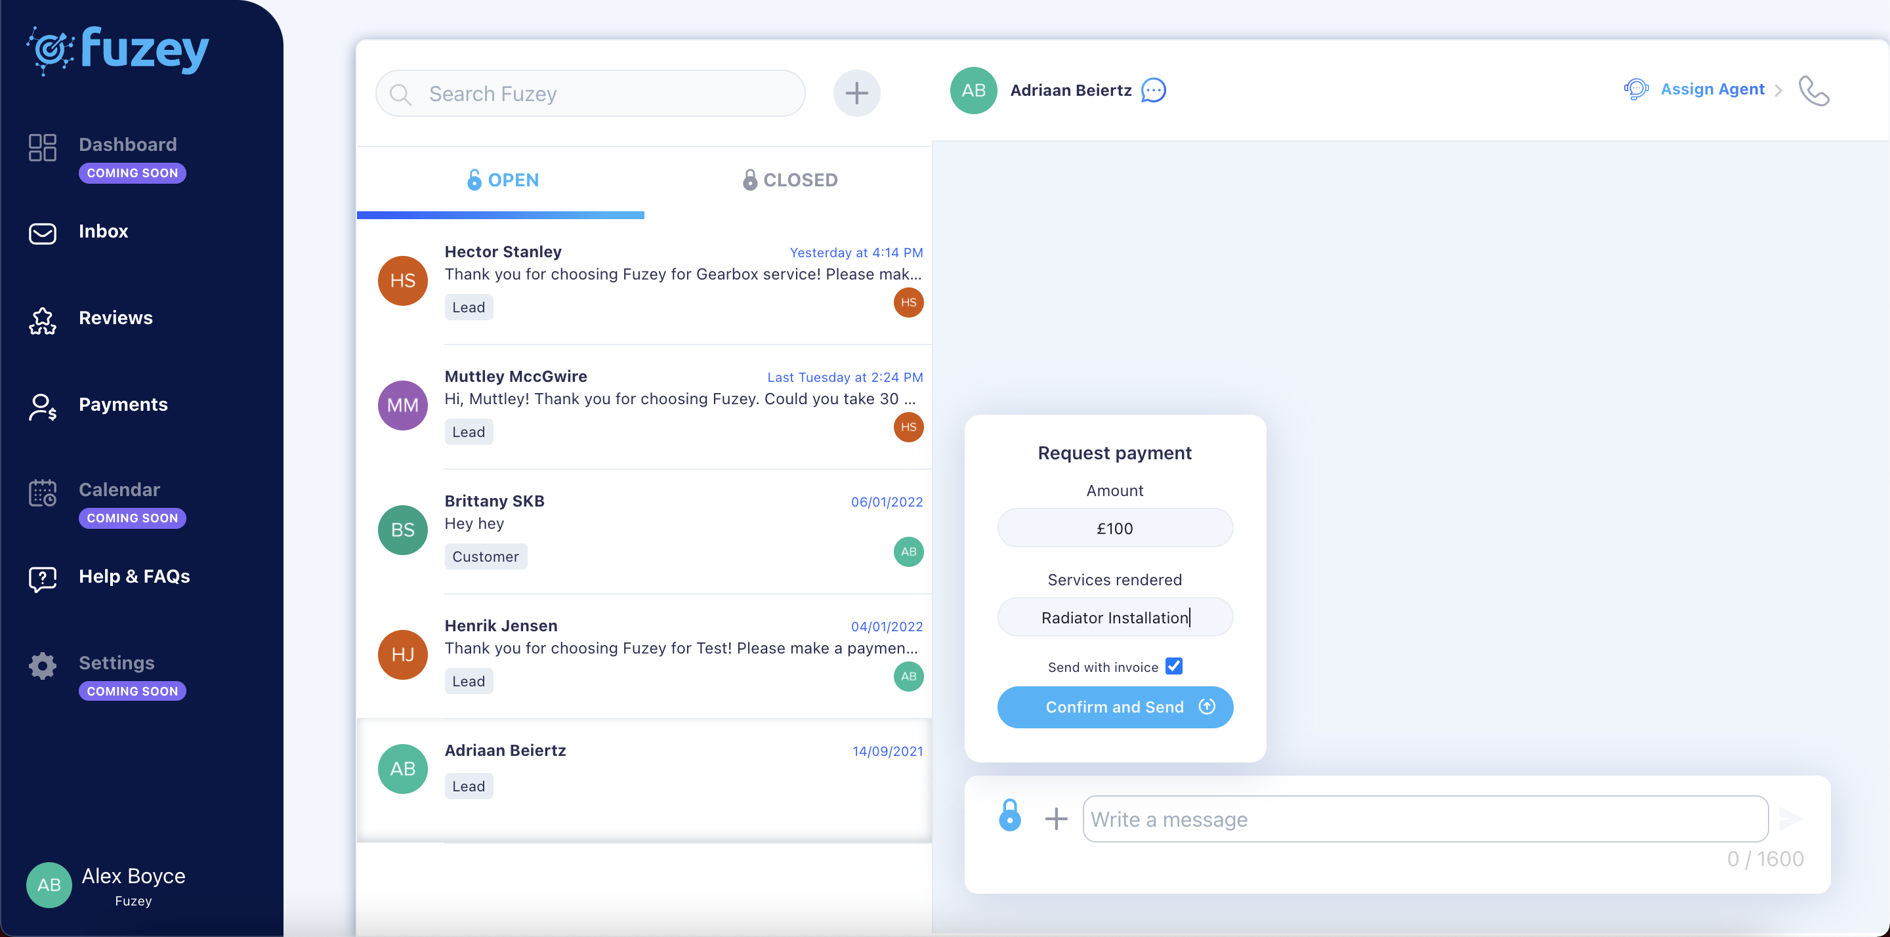This screenshot has height=937, width=1890.
Task: Open the chat bubble next to Adriaan Beiertz
Action: coord(1152,91)
